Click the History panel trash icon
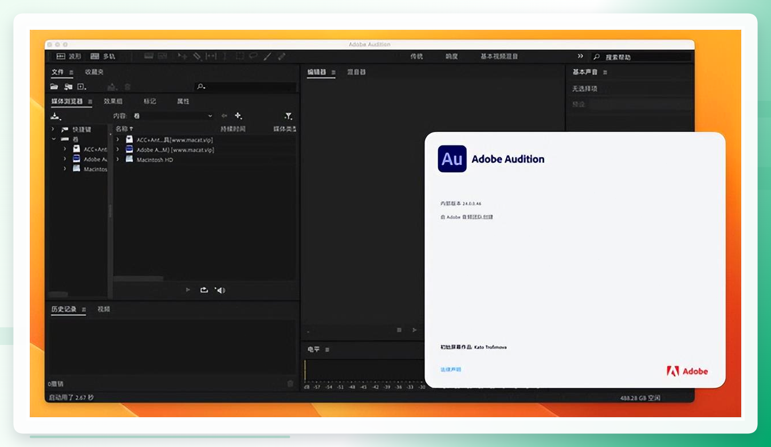 (290, 383)
